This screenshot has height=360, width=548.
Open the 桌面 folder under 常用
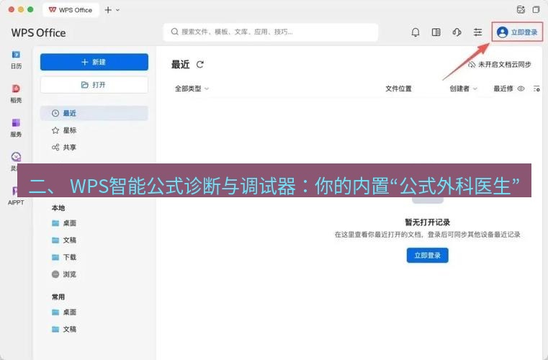coord(64,312)
